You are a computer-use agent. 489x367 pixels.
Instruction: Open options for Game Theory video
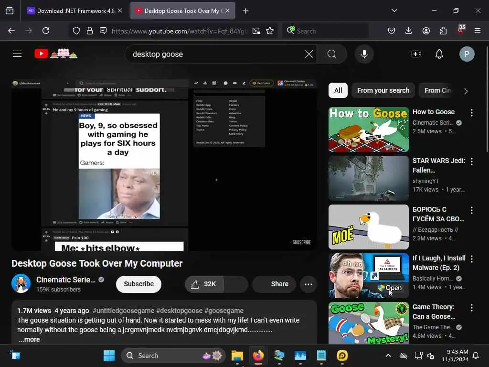pyautogui.click(x=471, y=308)
